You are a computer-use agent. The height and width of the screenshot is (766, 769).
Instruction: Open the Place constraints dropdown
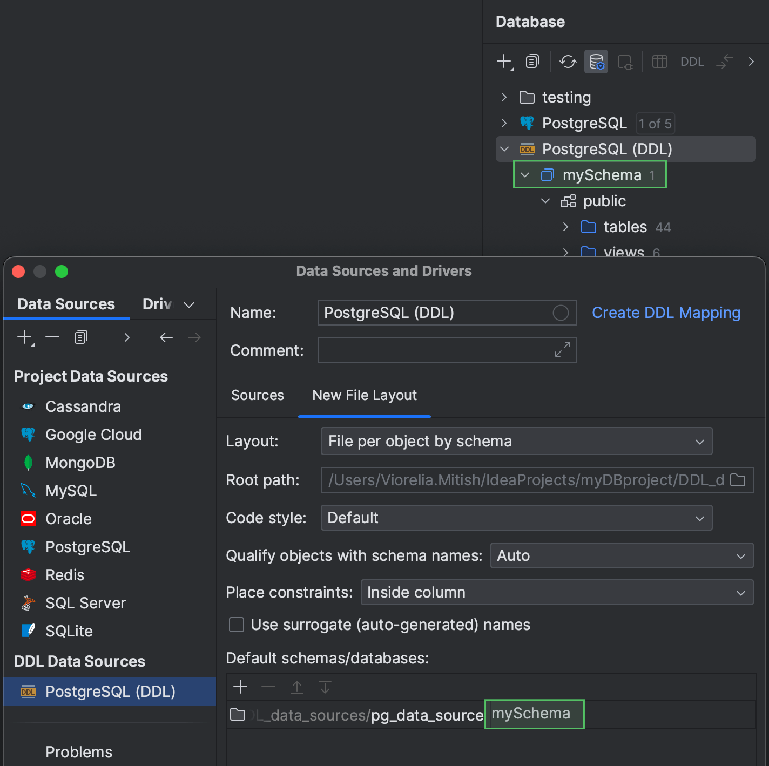coord(556,592)
